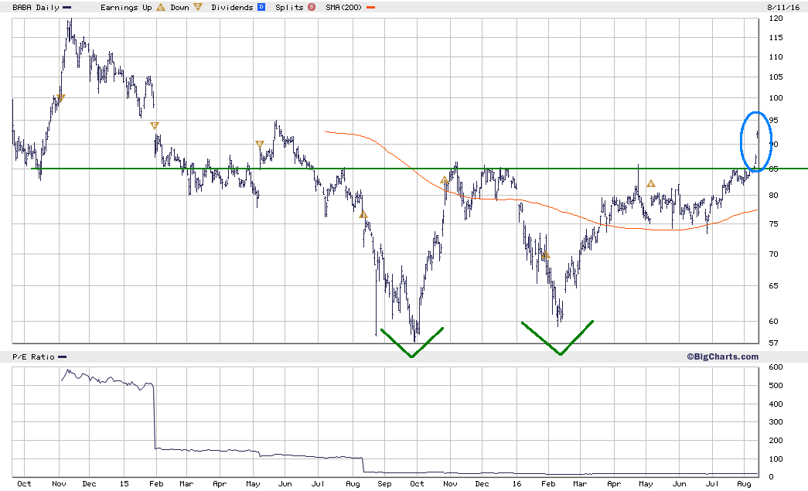808x491 pixels.
Task: Click the Sep month label on time axis
Action: (384, 484)
